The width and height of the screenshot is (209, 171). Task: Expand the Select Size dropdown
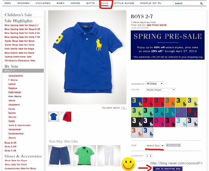pos(155,146)
